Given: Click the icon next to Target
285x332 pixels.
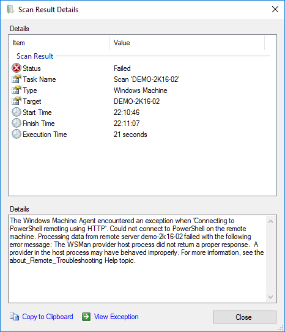Looking at the screenshot, I should click(17, 101).
